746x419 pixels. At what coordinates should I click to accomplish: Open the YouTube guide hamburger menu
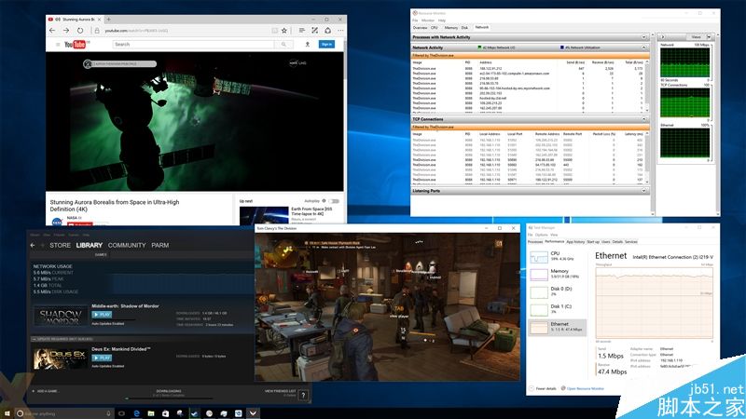58,44
